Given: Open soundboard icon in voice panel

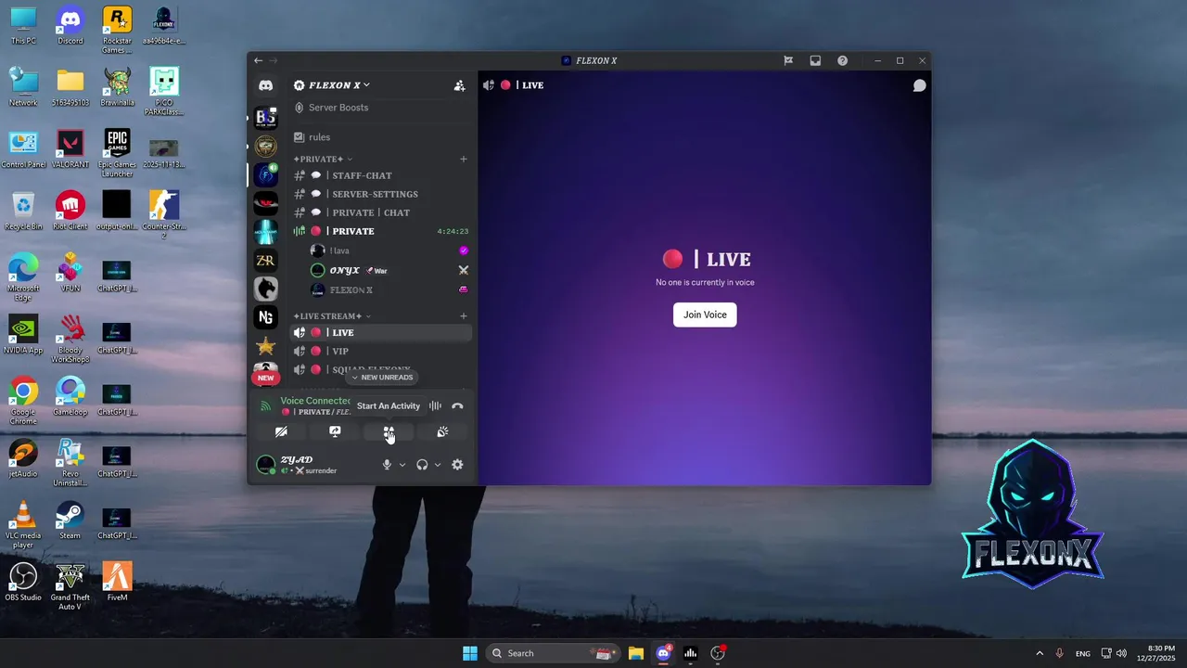Looking at the screenshot, I should (442, 431).
